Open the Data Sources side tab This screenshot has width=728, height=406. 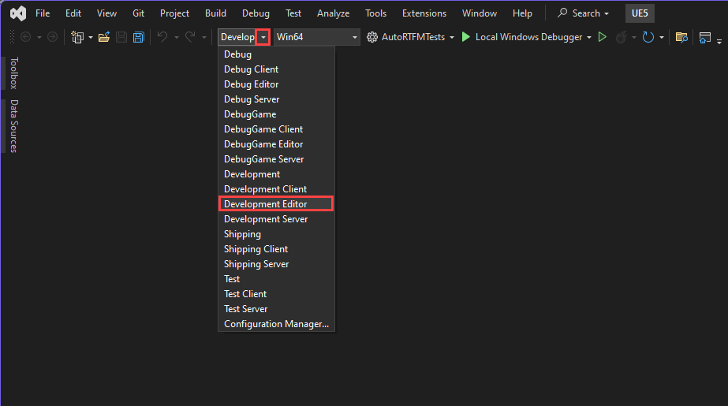point(13,126)
